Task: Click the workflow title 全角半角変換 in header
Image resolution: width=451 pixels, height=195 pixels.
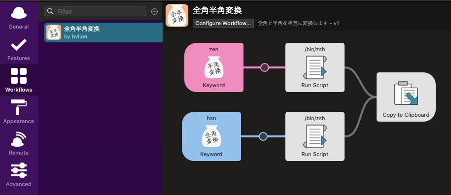Action: [x=217, y=10]
